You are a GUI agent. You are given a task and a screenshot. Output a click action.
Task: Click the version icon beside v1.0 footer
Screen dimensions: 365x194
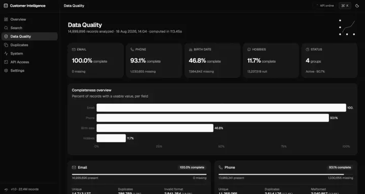pos(6,189)
